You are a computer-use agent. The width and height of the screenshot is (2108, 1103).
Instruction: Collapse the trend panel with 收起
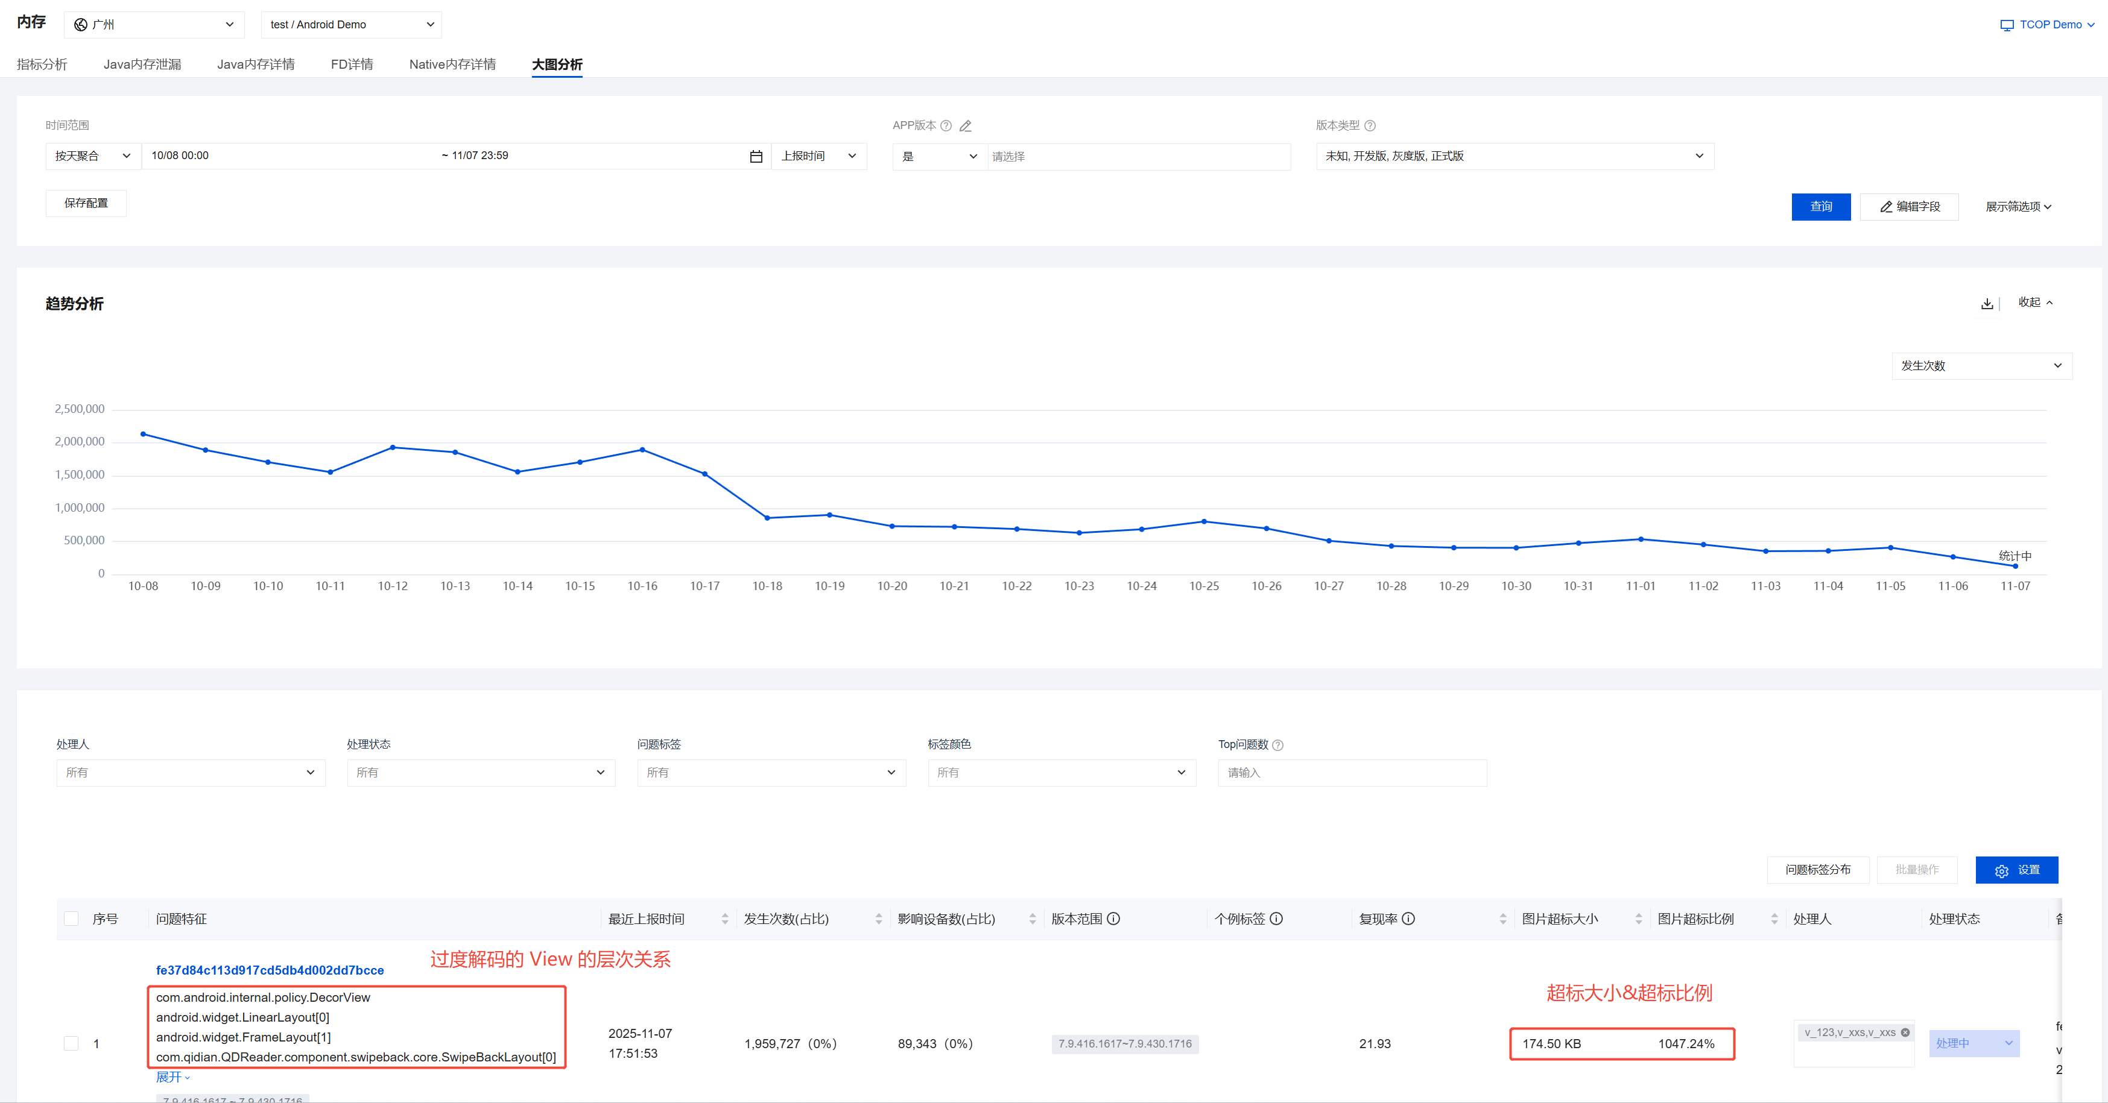pos(2035,303)
